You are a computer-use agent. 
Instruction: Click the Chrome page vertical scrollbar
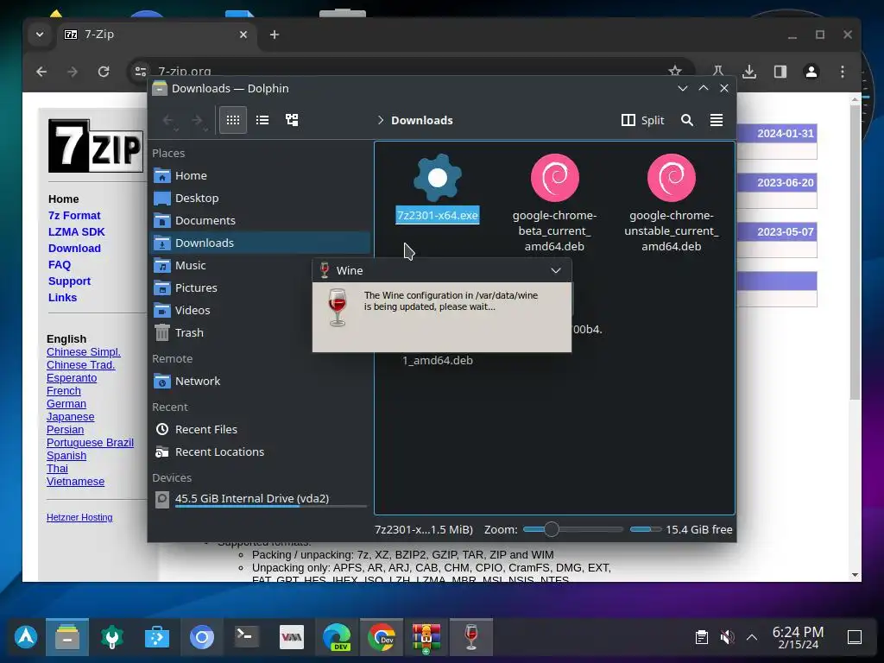click(855, 252)
